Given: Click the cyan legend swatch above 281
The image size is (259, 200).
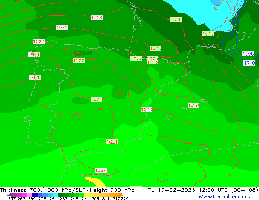Looking at the screenshot, I should (55, 195).
